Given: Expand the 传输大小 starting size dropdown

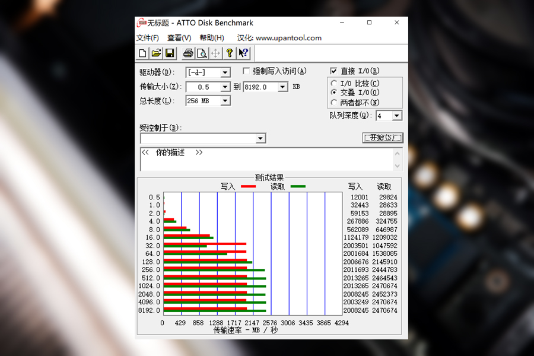Looking at the screenshot, I should (226, 87).
